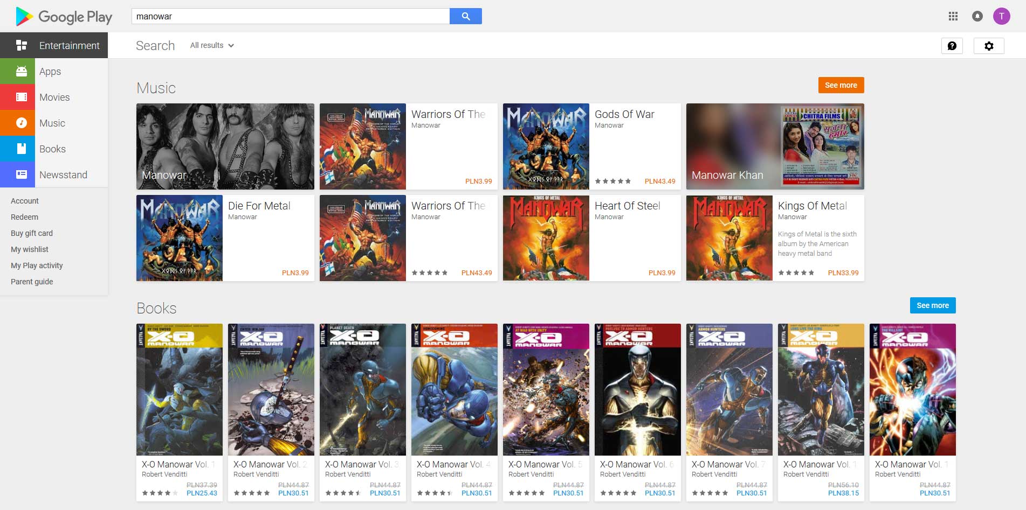
Task: Open the Manowar Khan artist card
Action: (x=775, y=146)
